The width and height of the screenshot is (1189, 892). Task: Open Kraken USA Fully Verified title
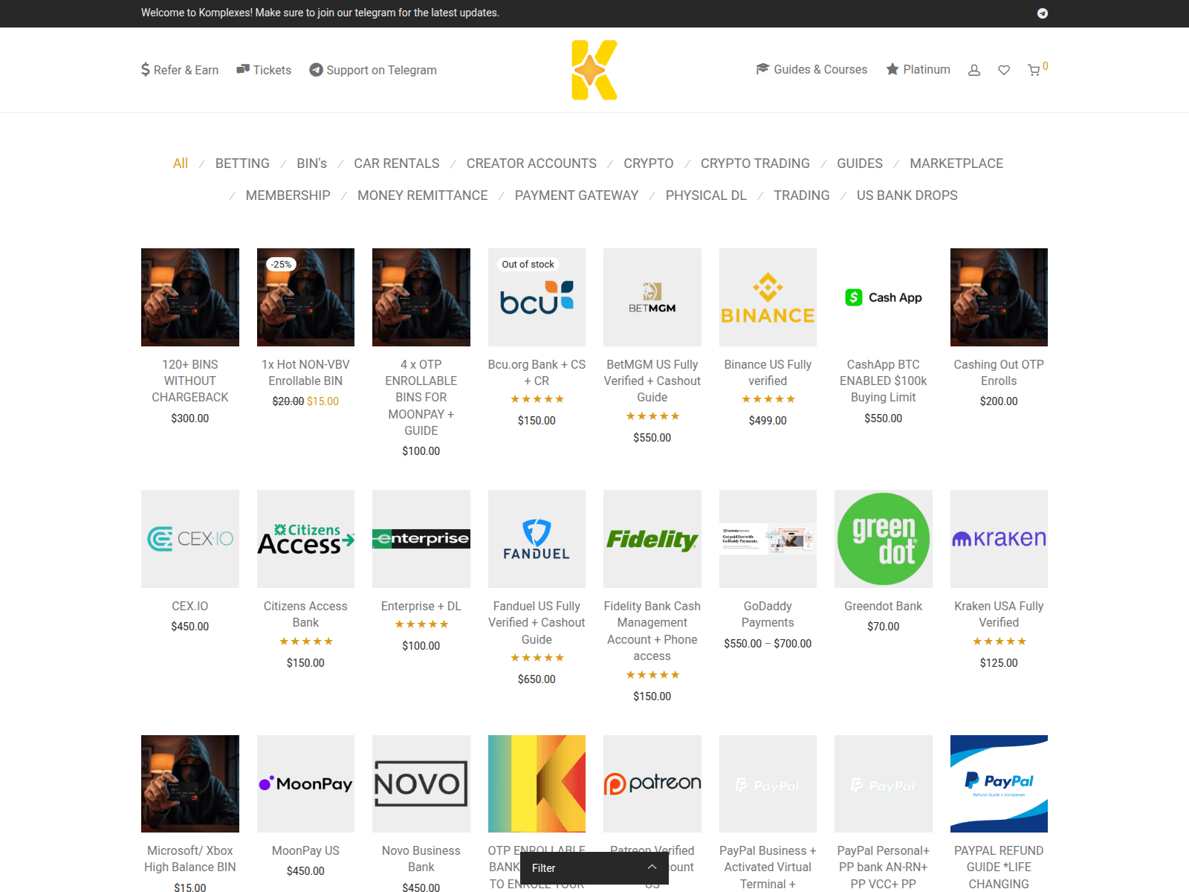[999, 614]
